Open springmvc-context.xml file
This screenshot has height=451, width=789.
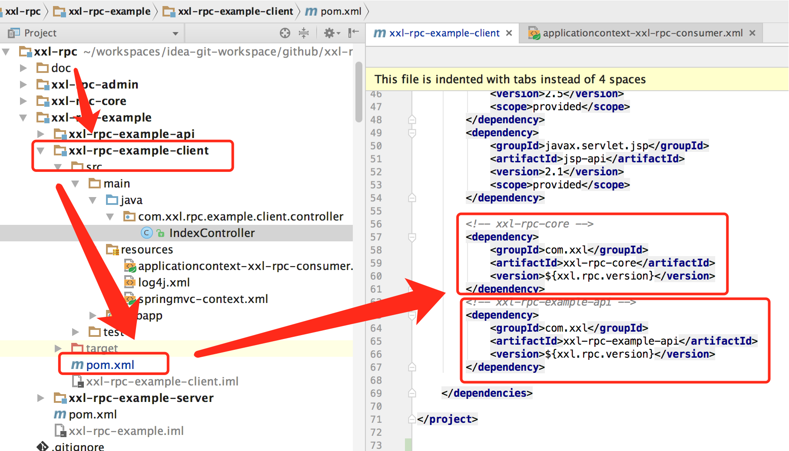coord(203,299)
